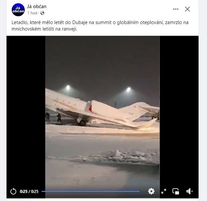Image resolution: width=207 pixels, height=201 pixels.
Task: Click the post caption about Dubaje summit
Action: click(x=100, y=26)
